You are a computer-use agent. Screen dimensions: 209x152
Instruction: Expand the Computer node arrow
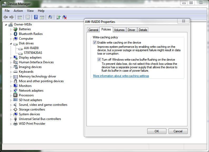click(11, 39)
